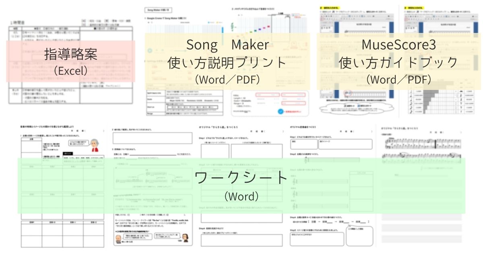
Task: Click the (Word) caption under ワークシート
Action: coord(241,196)
